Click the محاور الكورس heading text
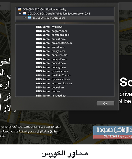 65,154
